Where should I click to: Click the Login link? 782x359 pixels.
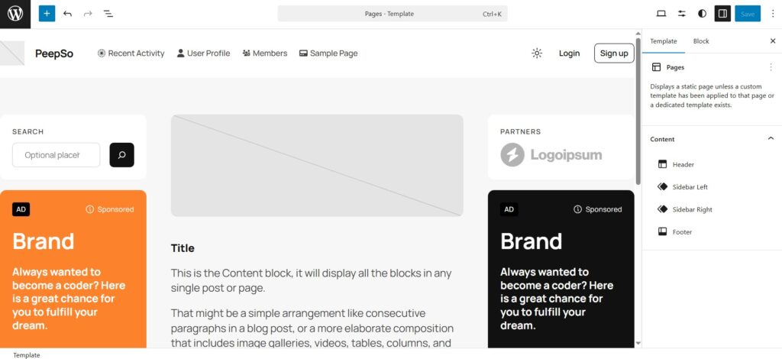[x=569, y=53]
